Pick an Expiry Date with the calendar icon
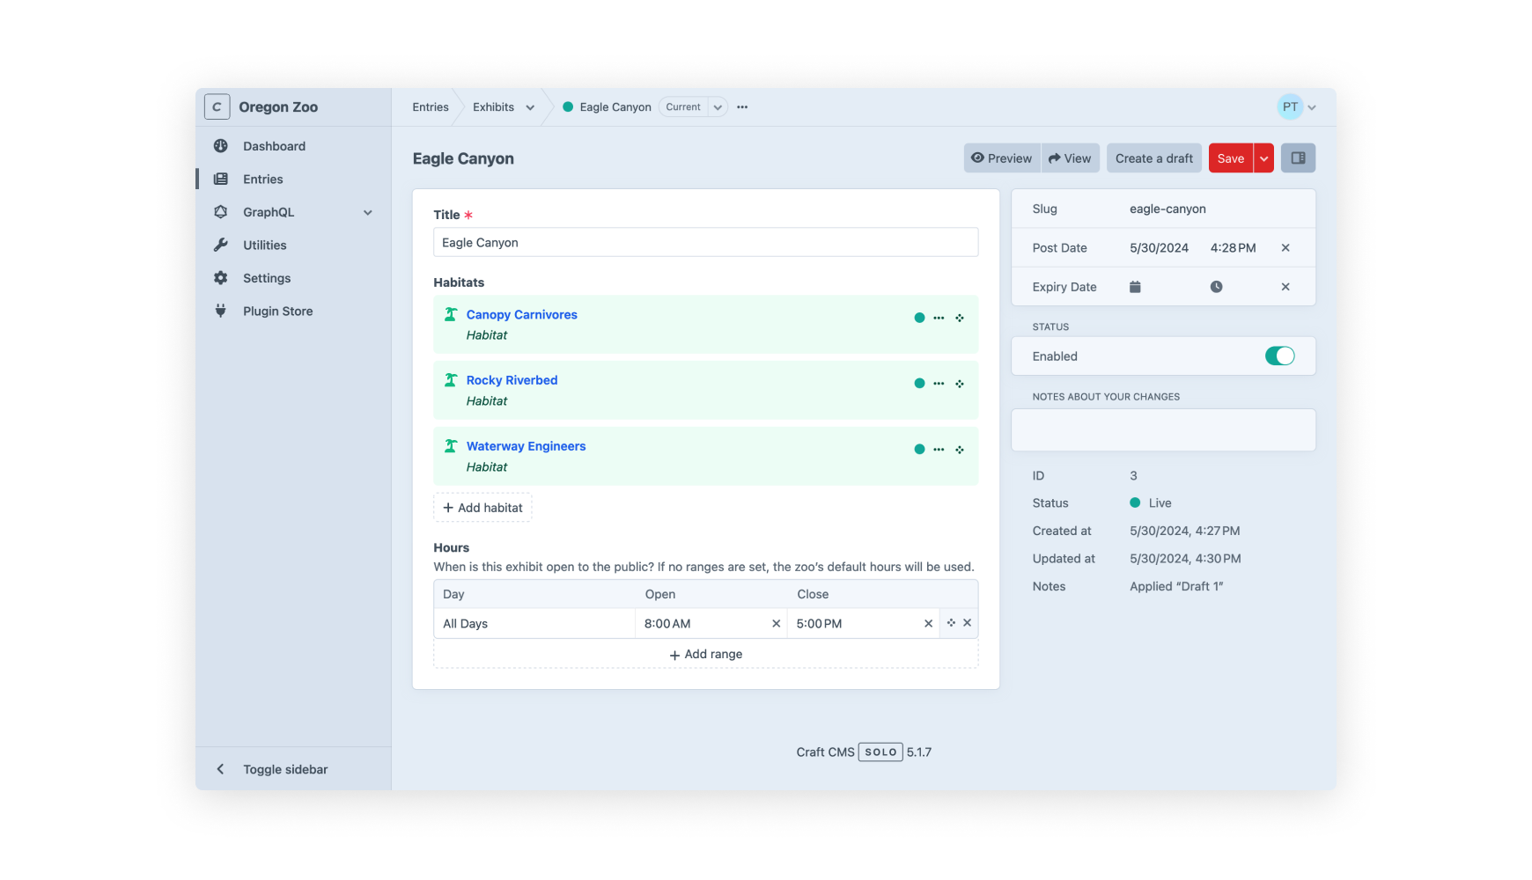Viewport: 1532px width, 880px height. coord(1135,286)
